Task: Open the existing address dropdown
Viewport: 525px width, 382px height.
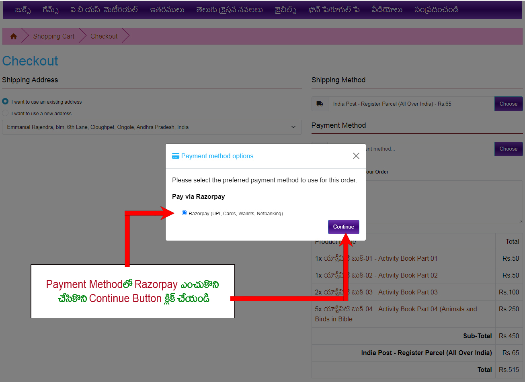Action: click(x=152, y=127)
